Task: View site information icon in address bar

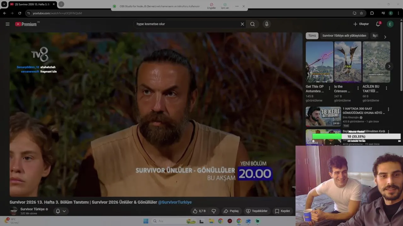Action: [29, 13]
